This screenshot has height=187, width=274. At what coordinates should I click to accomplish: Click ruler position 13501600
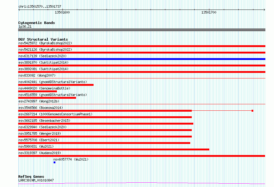[x=62, y=12]
